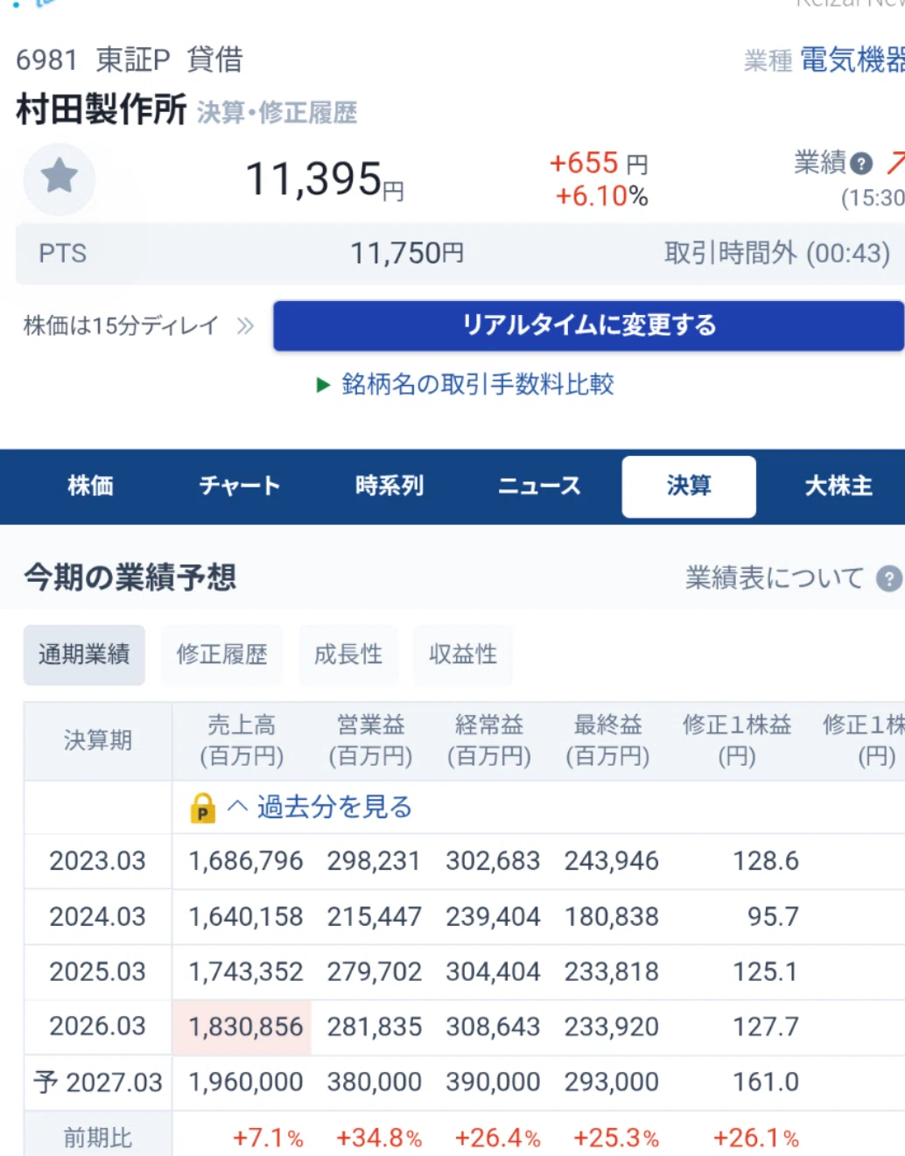Click 最終益 column header
The image size is (905, 1156).
tap(607, 740)
